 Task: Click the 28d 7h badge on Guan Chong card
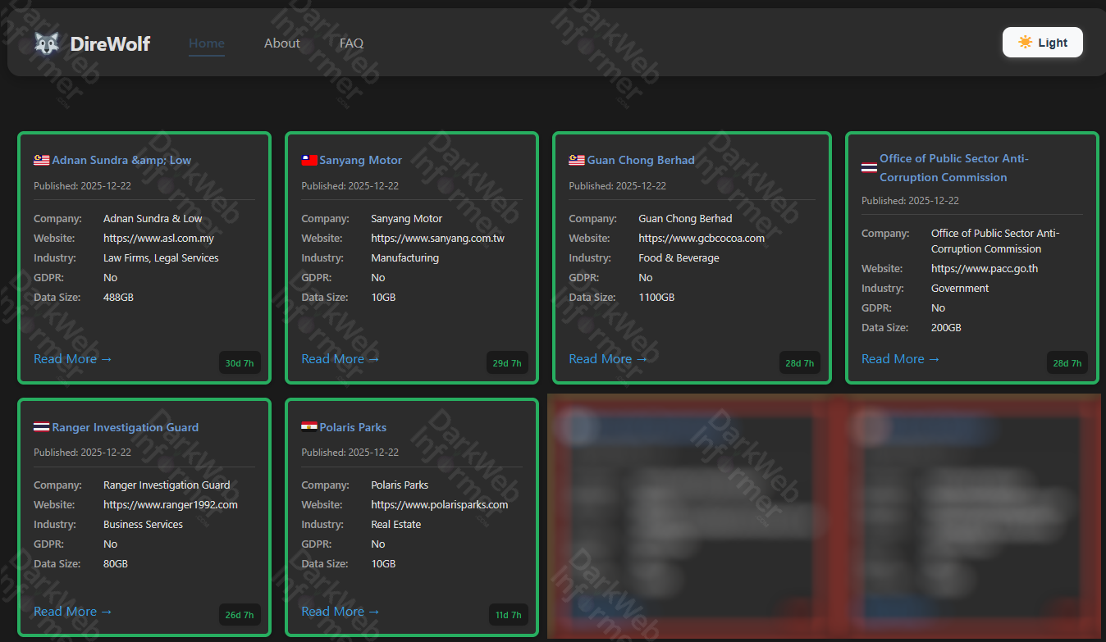point(799,363)
